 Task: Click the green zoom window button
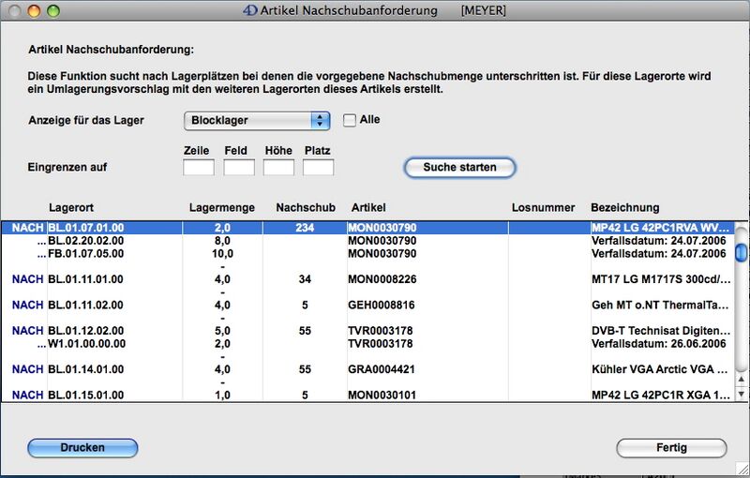pyautogui.click(x=52, y=11)
